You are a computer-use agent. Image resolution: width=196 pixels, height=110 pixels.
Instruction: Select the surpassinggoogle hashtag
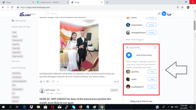(x=19, y=81)
